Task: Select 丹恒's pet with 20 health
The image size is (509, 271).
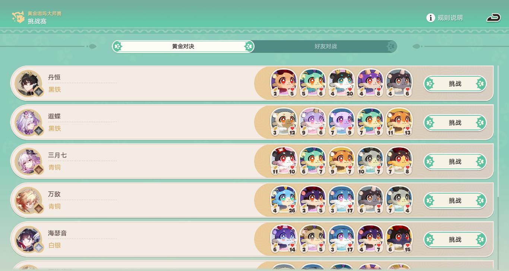Action: pyautogui.click(x=341, y=83)
